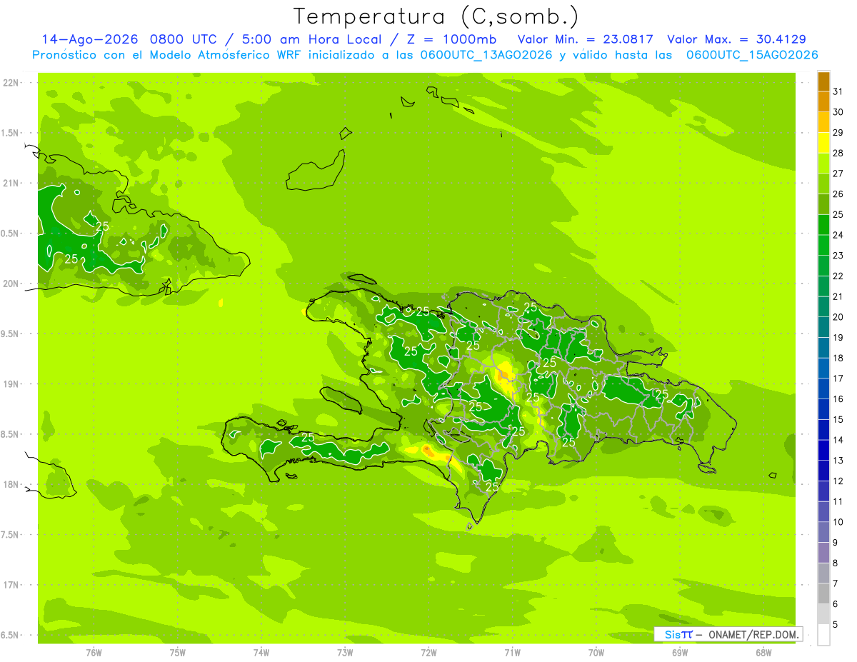Pick the yellow swatch between 28 and 29
857x662 pixels.
tap(823, 143)
